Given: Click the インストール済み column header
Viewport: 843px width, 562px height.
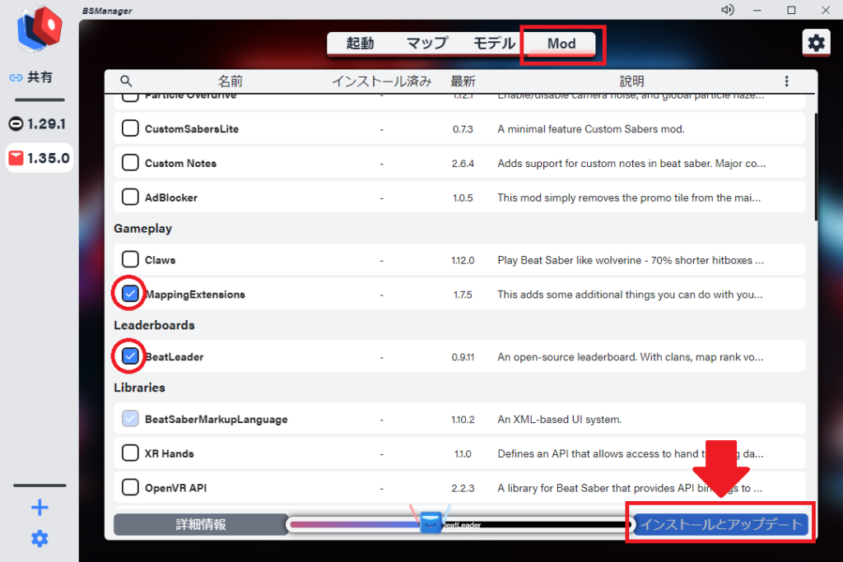Looking at the screenshot, I should click(382, 81).
